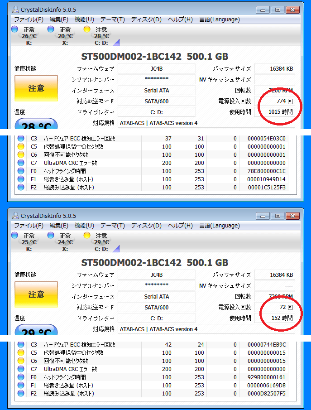The width and height of the screenshot is (311, 410).
Task: Click the CrystalDiskInfo app icon in lower title bar
Action: (x=15, y=216)
